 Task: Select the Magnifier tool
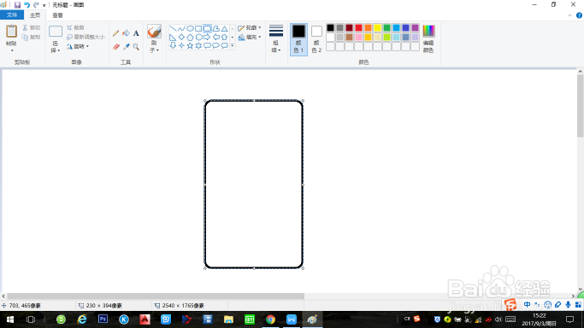[136, 47]
